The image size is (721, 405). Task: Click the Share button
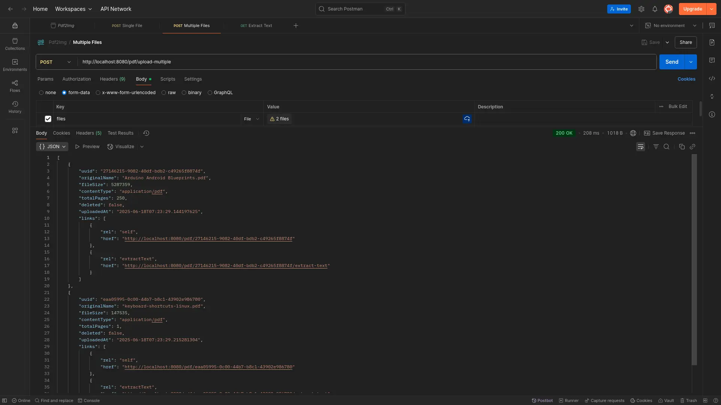click(686, 42)
